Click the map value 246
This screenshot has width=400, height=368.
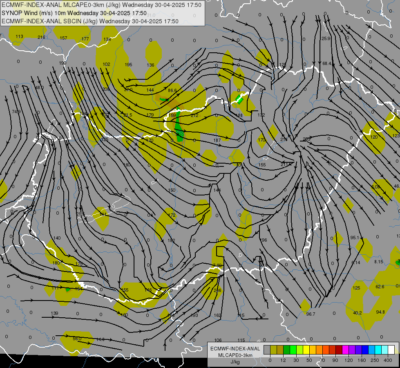218,290
